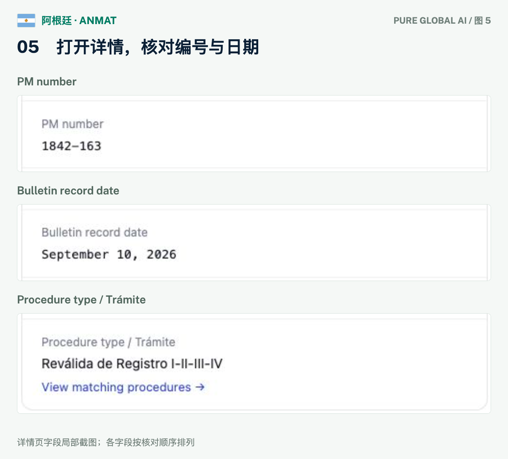Click the Argentina flag icon
508x459 pixels.
[x=26, y=20]
